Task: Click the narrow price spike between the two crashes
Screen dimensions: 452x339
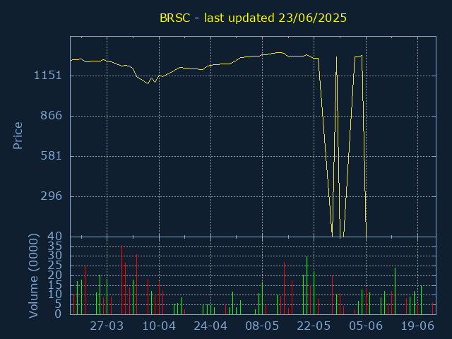Action: (x=336, y=56)
